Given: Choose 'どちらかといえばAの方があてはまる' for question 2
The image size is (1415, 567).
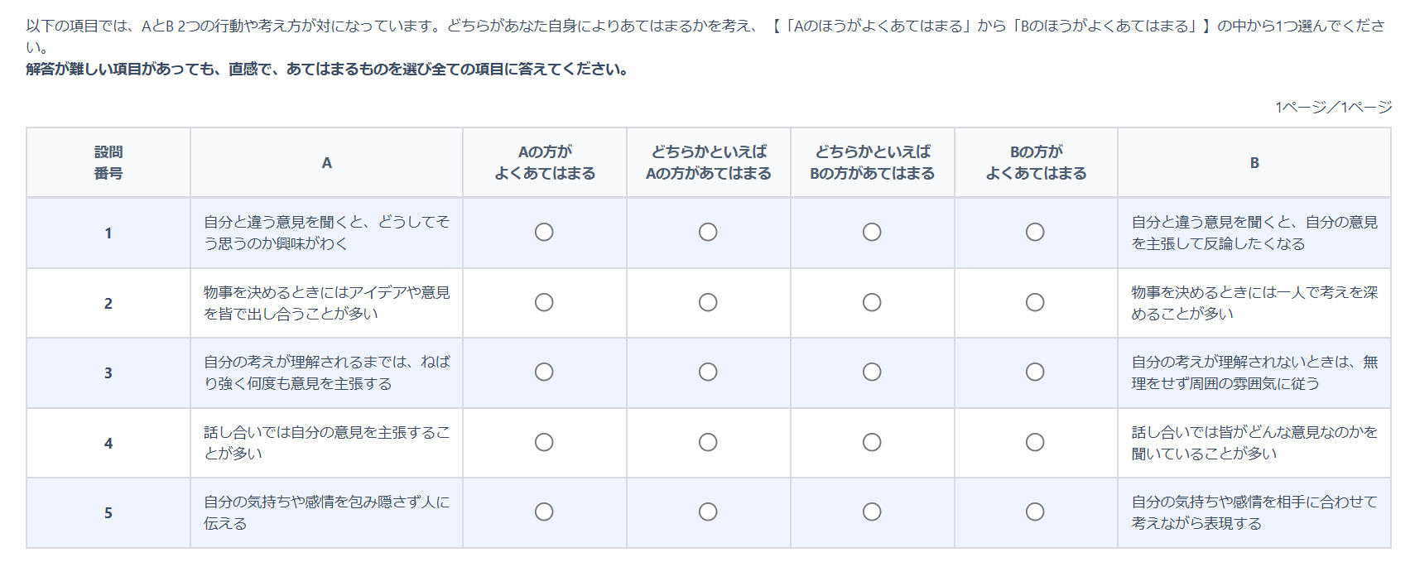Looking at the screenshot, I should [x=708, y=302].
